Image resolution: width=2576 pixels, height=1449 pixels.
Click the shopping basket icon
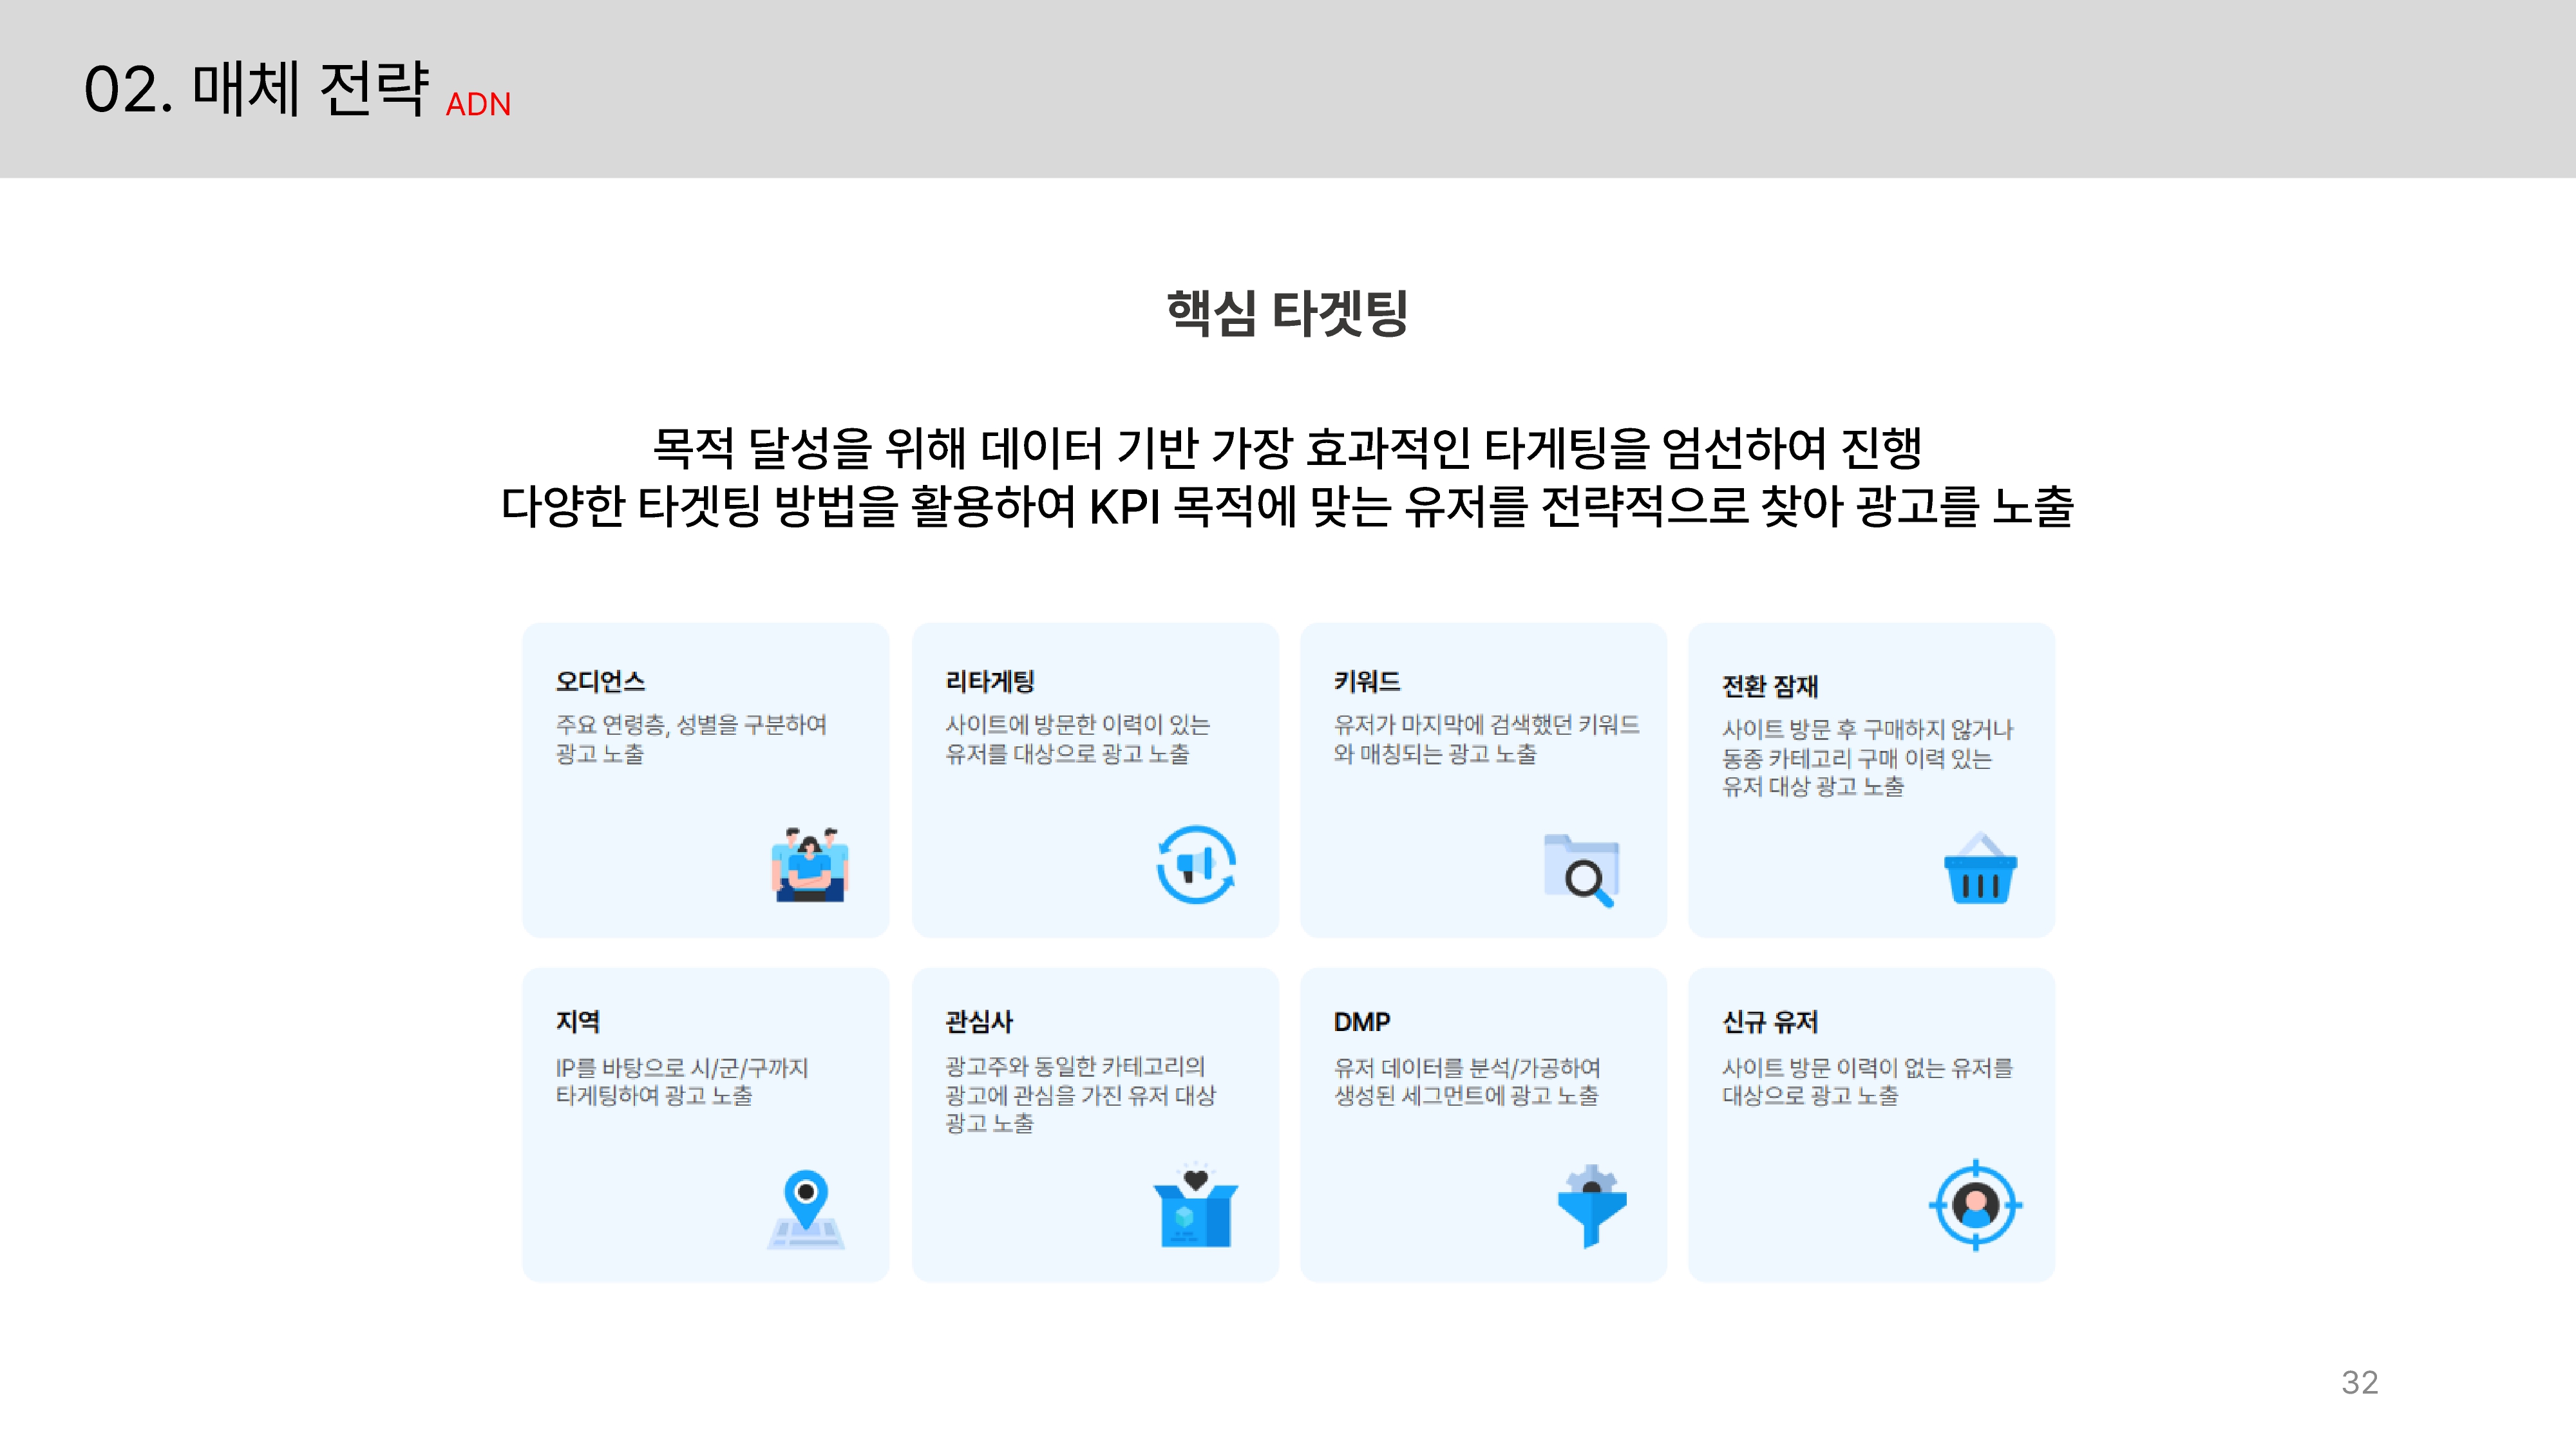pyautogui.click(x=1979, y=869)
